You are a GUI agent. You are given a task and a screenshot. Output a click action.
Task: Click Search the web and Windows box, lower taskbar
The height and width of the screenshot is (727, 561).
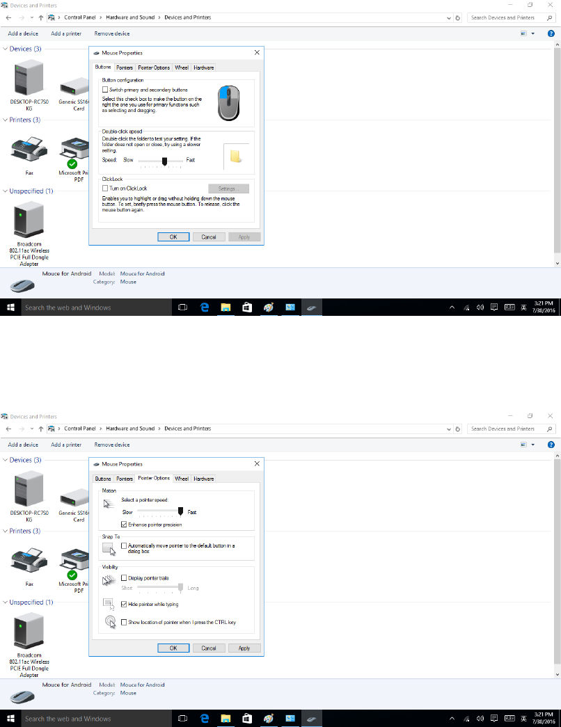[x=96, y=718]
